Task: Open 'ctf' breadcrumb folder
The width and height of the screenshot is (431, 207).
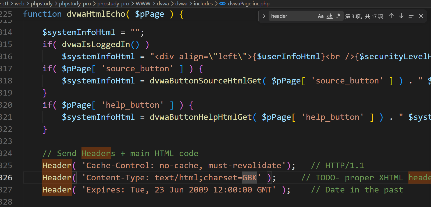Action: point(5,4)
